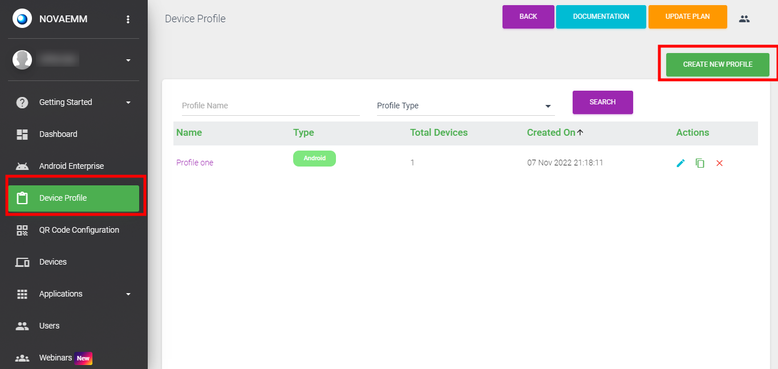The image size is (778, 369).
Task: Click the CREATE NEW PROFILE button
Action: (x=717, y=64)
